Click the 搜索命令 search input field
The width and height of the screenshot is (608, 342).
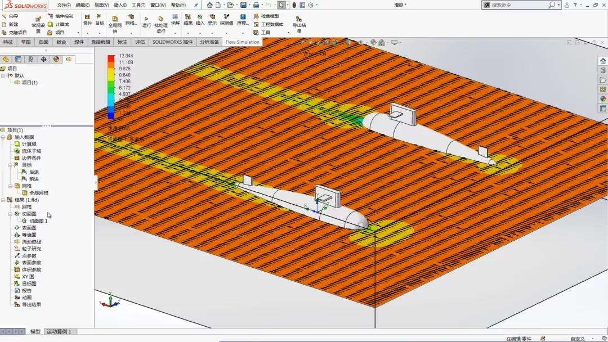518,5
